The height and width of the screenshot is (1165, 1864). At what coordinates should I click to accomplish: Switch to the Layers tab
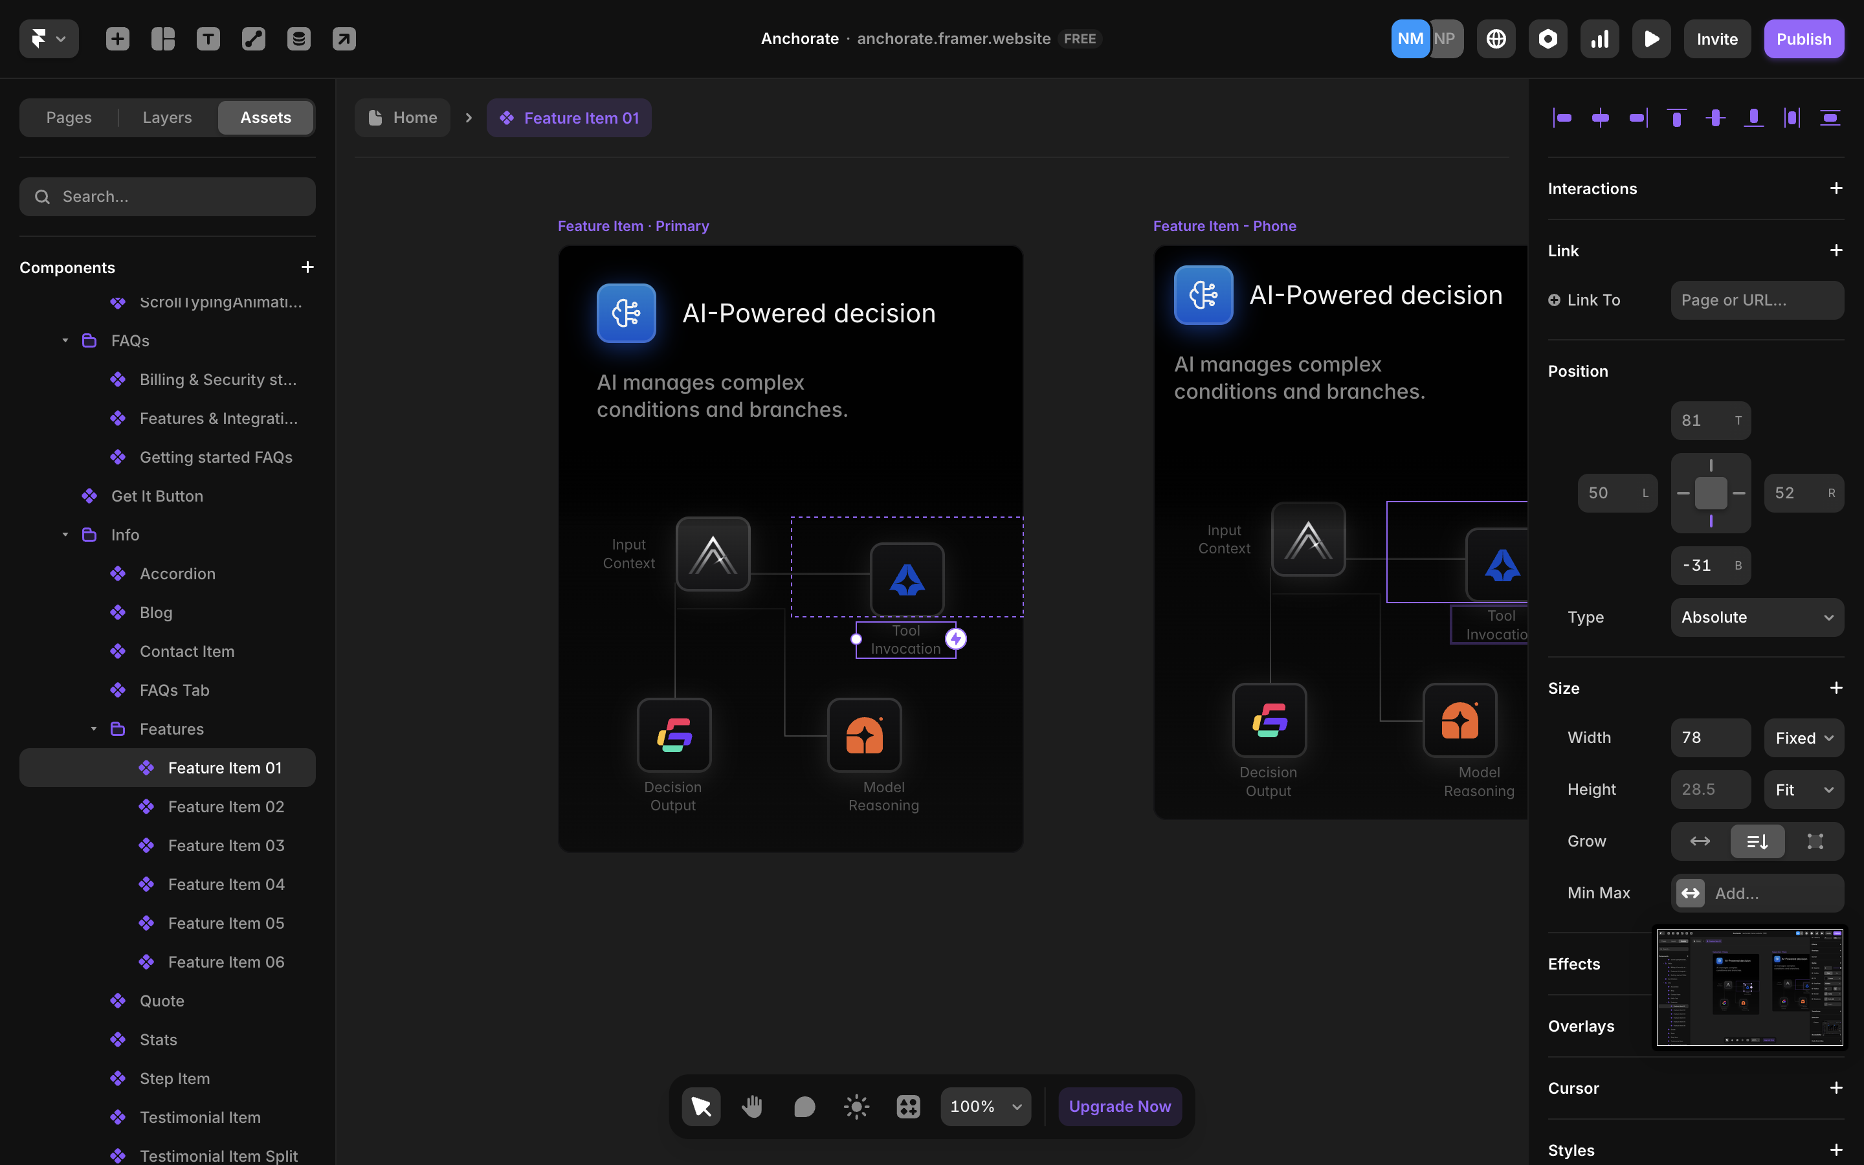coord(167,117)
